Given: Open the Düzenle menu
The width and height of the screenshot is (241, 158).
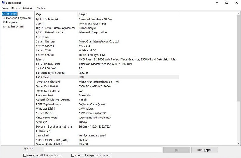Looking at the screenshot, I should coord(16,8).
